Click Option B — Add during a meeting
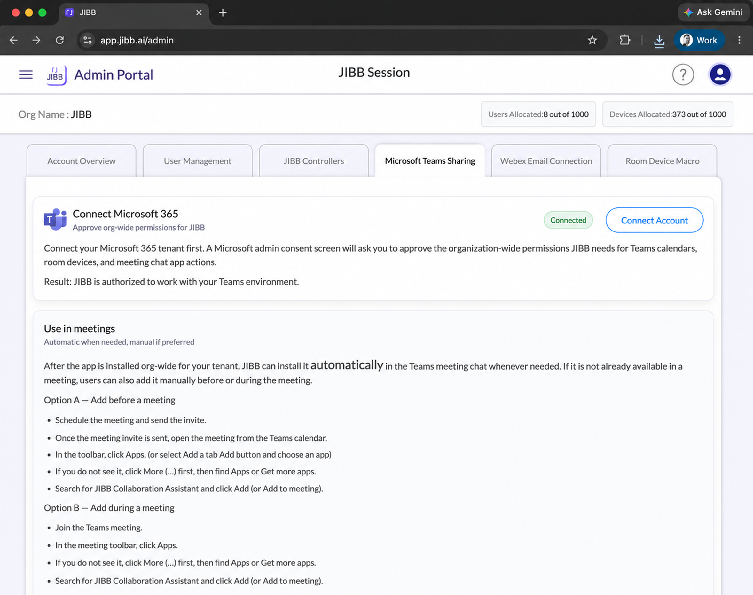This screenshot has height=595, width=753. [109, 508]
